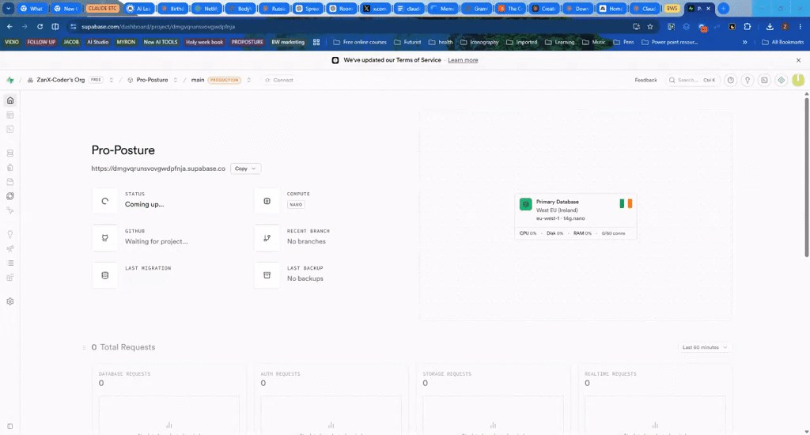Click the Status loading spinner tile
810x435 pixels.
[x=105, y=201]
